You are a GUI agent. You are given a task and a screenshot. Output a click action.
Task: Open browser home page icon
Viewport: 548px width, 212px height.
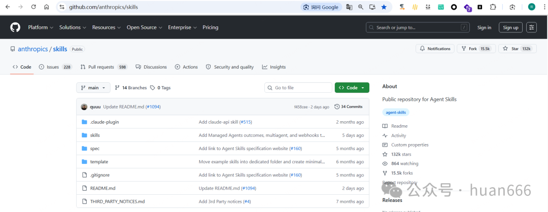47,7
